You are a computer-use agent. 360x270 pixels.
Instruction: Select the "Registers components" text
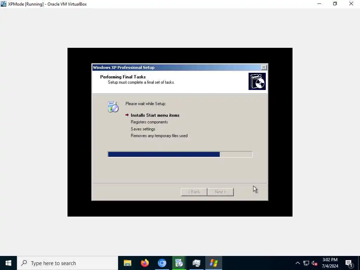pyautogui.click(x=149, y=122)
